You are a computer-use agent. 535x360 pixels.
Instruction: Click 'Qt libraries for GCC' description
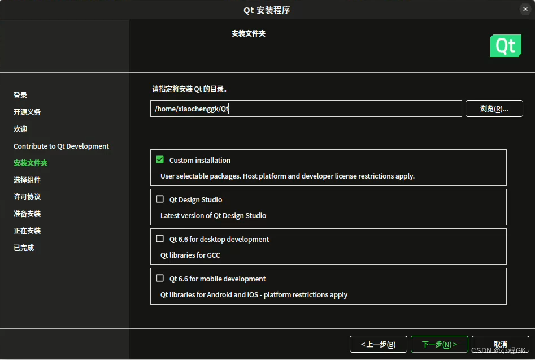(x=190, y=255)
